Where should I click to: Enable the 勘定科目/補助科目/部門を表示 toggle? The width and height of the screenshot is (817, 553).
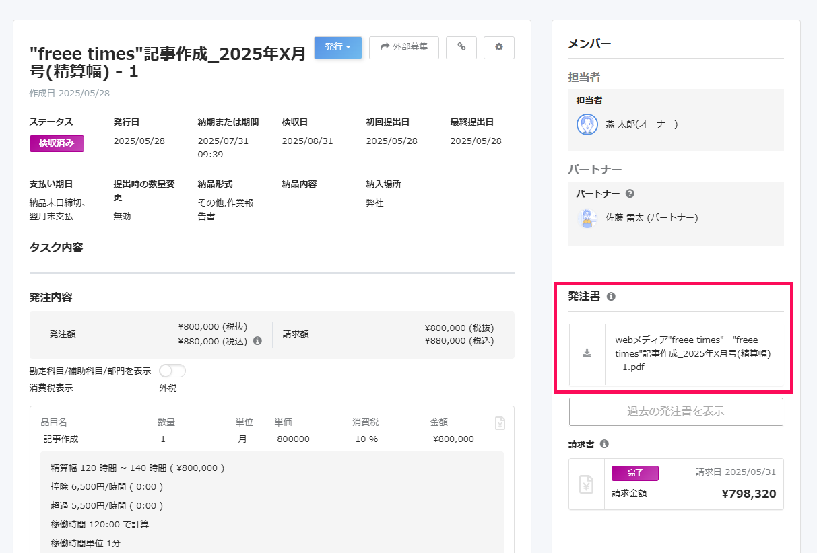(x=172, y=371)
